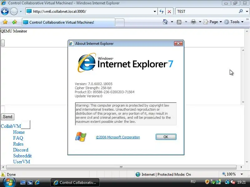Select the Control Collaborativ... taskbar button
Image resolution: width=250 pixels, height=187 pixels.
point(75,183)
